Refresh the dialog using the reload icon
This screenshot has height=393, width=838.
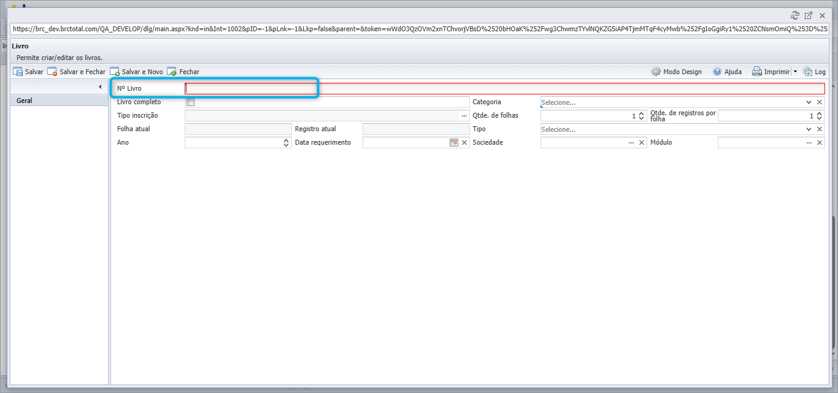[x=795, y=15]
